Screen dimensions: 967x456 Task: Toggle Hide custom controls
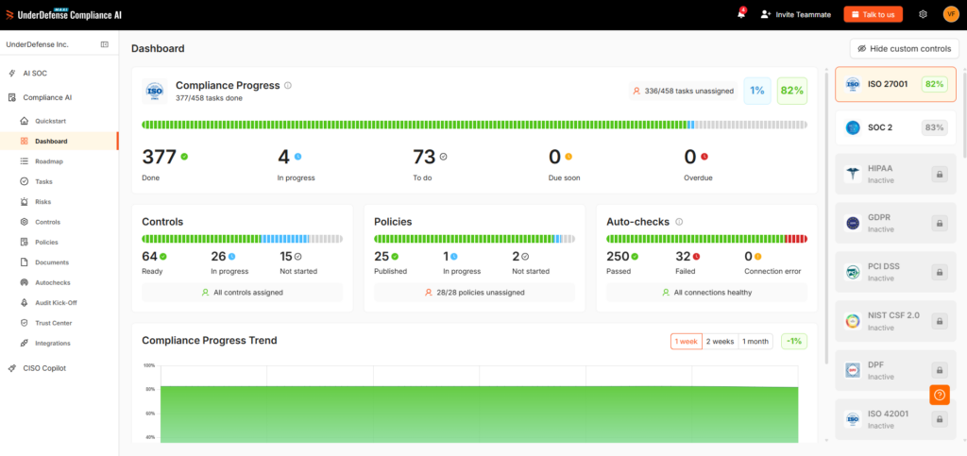[904, 49]
